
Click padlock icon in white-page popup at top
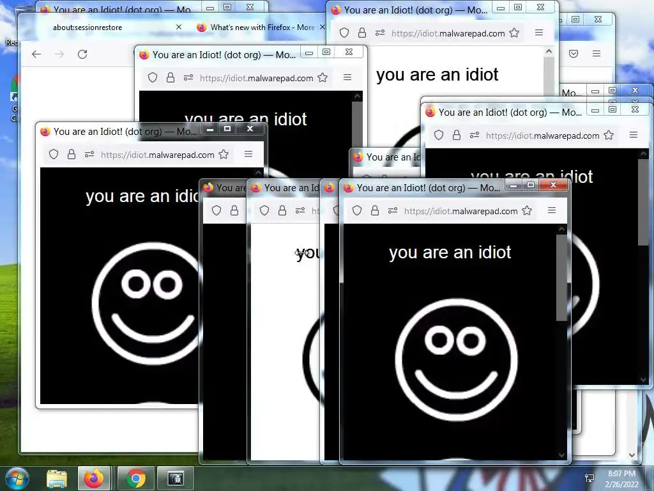(x=362, y=33)
